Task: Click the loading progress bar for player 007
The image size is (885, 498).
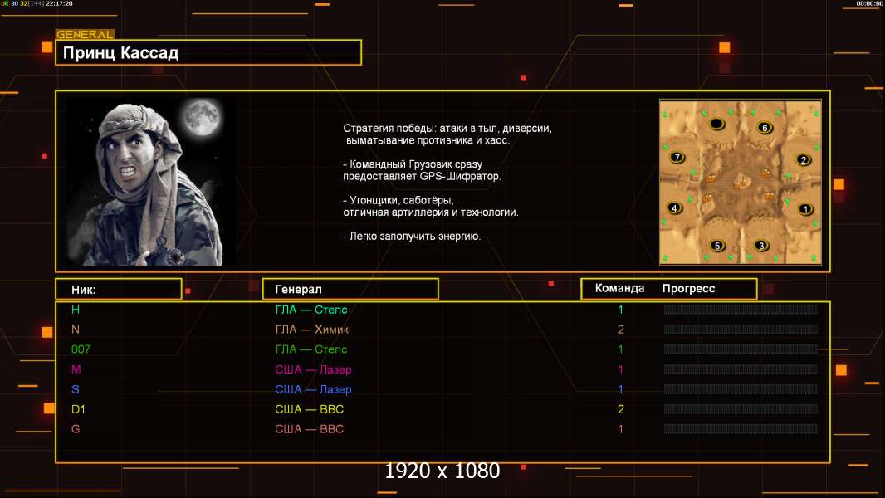Action: [x=741, y=349]
